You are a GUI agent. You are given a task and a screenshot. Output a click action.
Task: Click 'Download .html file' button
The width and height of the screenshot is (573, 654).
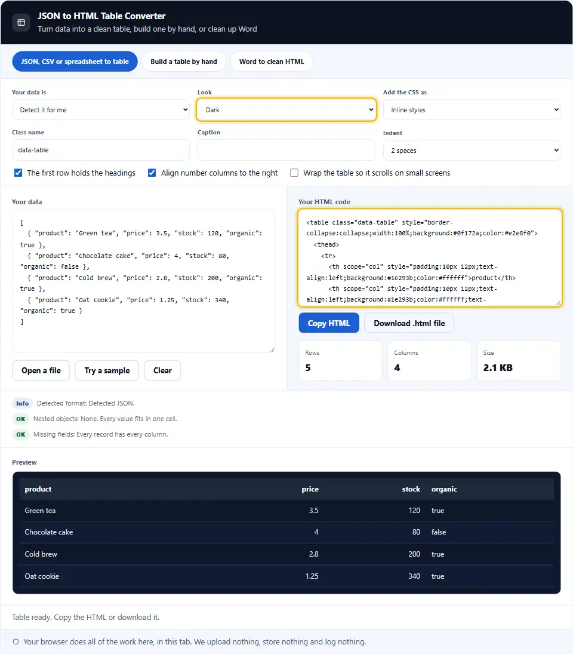pyautogui.click(x=409, y=323)
